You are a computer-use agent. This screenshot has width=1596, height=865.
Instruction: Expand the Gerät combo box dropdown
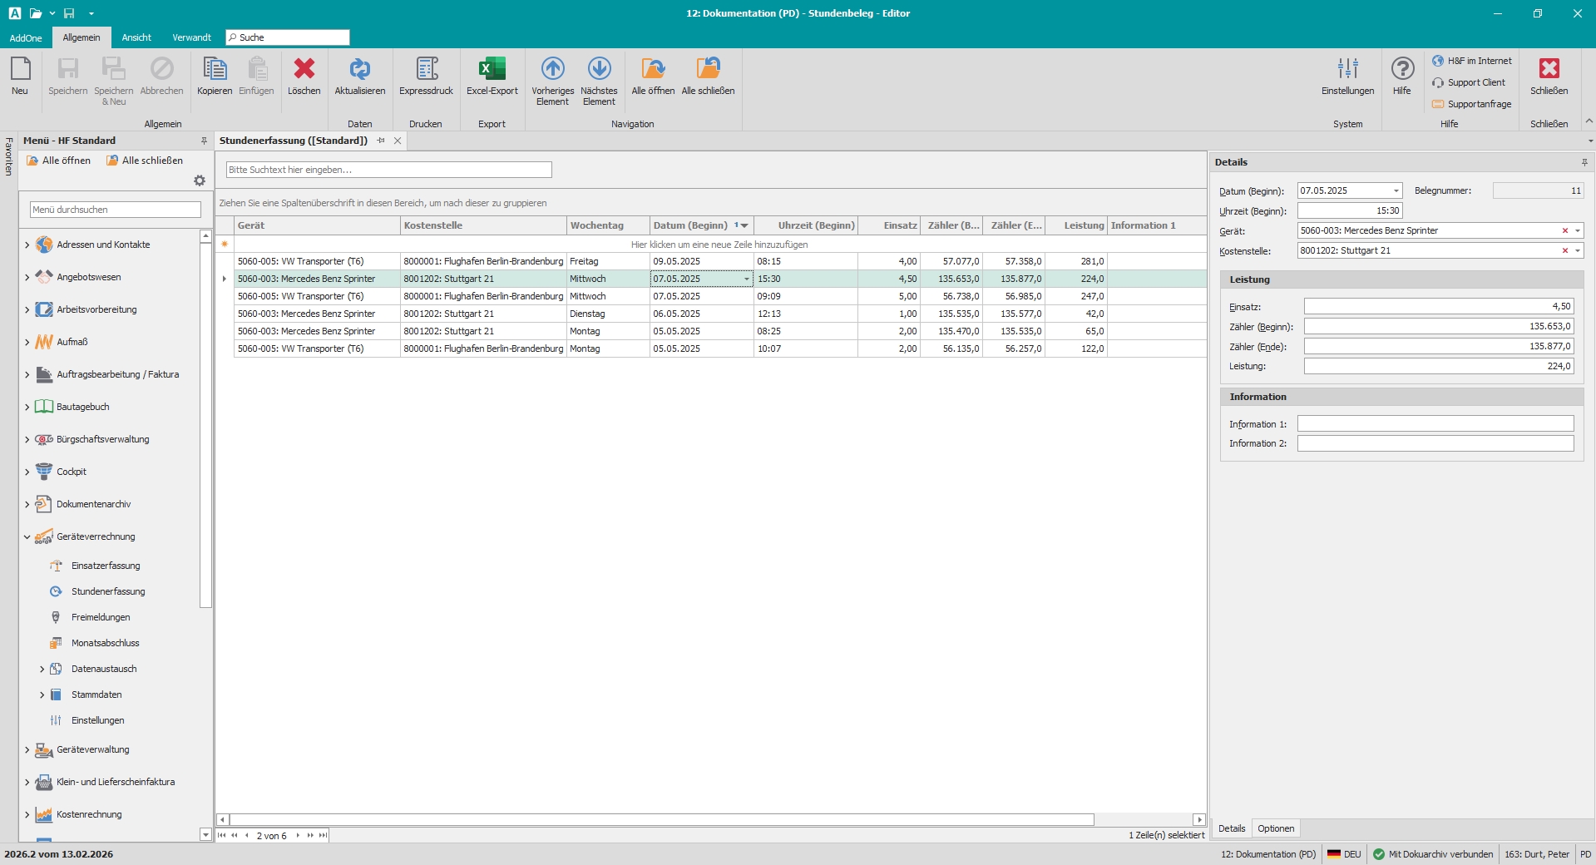1577,231
